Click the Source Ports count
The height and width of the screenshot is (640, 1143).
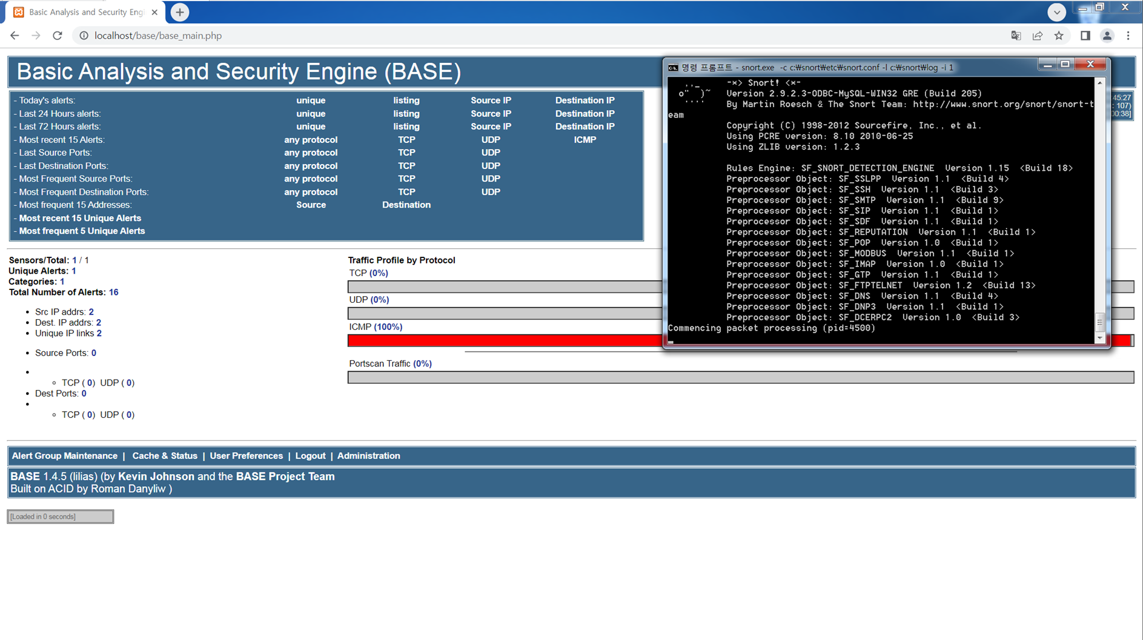point(93,353)
